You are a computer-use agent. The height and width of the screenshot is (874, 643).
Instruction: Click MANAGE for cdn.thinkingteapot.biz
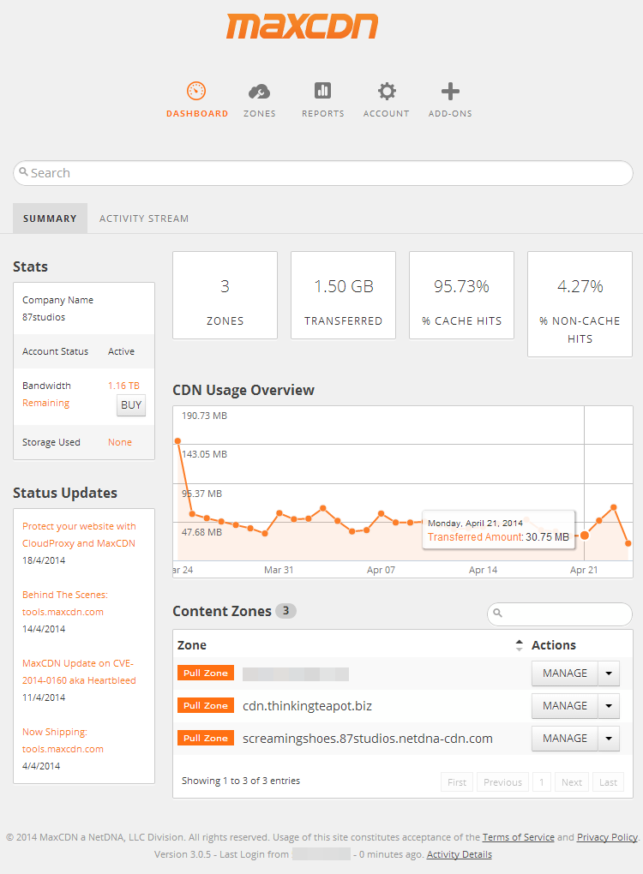click(564, 706)
